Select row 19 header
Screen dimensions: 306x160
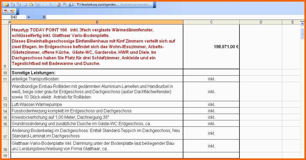tap(5, 155)
